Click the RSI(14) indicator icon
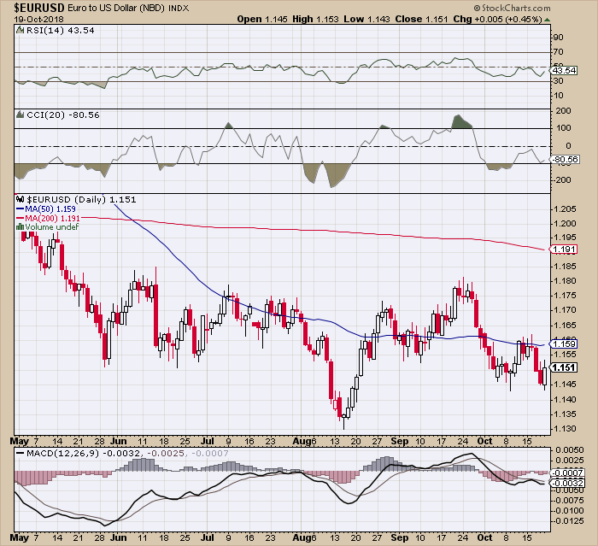598x546 pixels. (21, 30)
